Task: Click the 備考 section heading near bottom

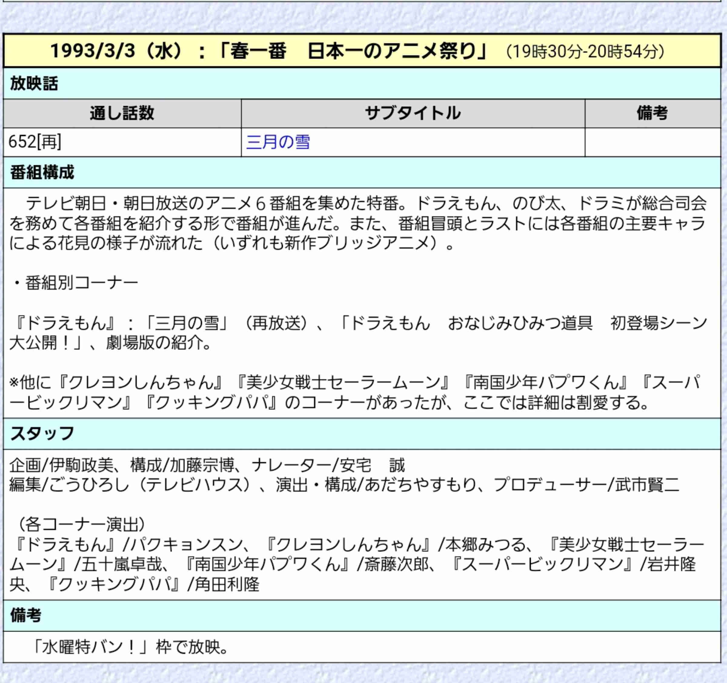Action: [26, 615]
